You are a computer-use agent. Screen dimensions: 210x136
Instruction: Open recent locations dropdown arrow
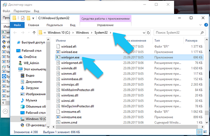pos(29,33)
